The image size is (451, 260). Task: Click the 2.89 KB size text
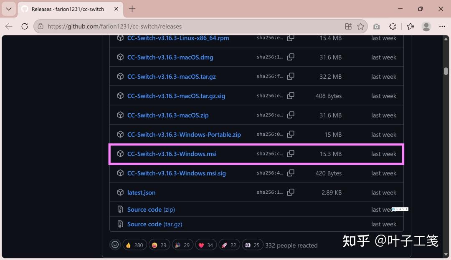tap(331, 192)
